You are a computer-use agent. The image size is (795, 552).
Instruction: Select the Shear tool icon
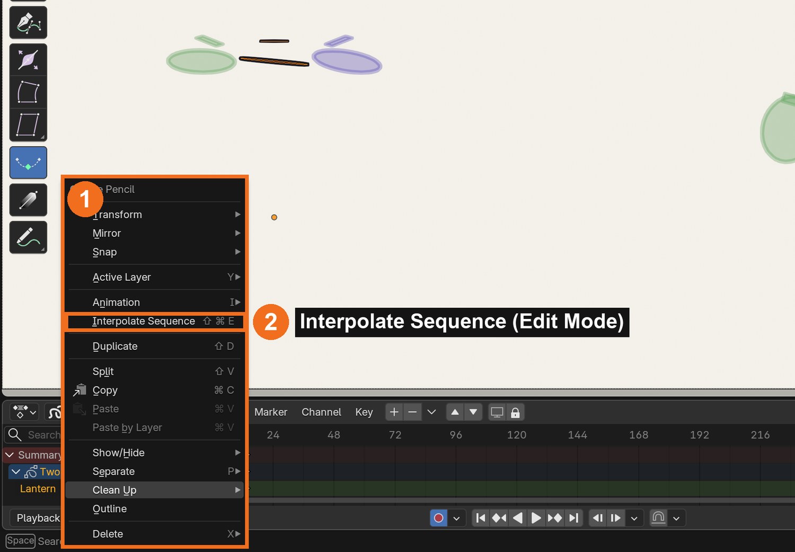coord(28,125)
